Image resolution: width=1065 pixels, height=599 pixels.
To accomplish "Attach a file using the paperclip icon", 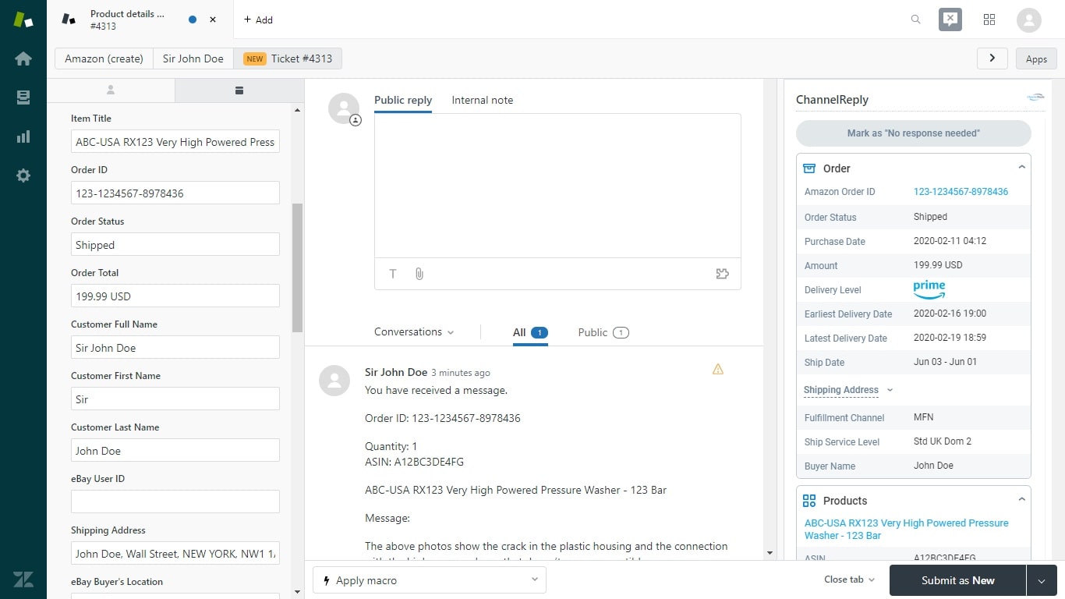I will pos(419,274).
